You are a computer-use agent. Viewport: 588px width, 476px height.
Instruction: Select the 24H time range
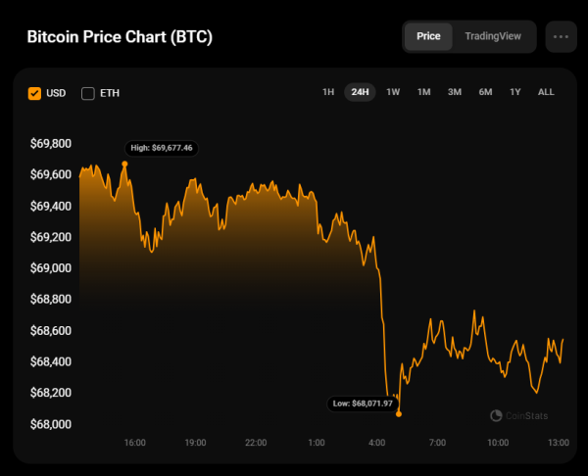pos(360,92)
